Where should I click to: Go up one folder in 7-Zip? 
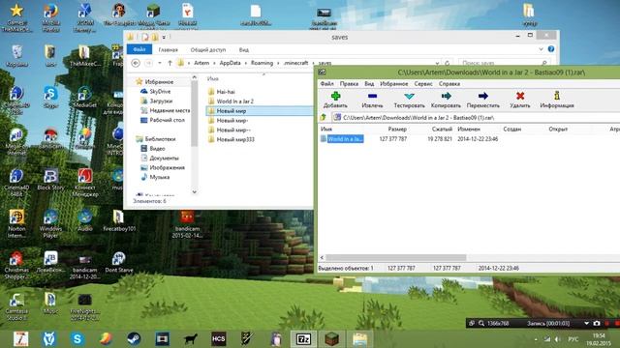coord(323,118)
